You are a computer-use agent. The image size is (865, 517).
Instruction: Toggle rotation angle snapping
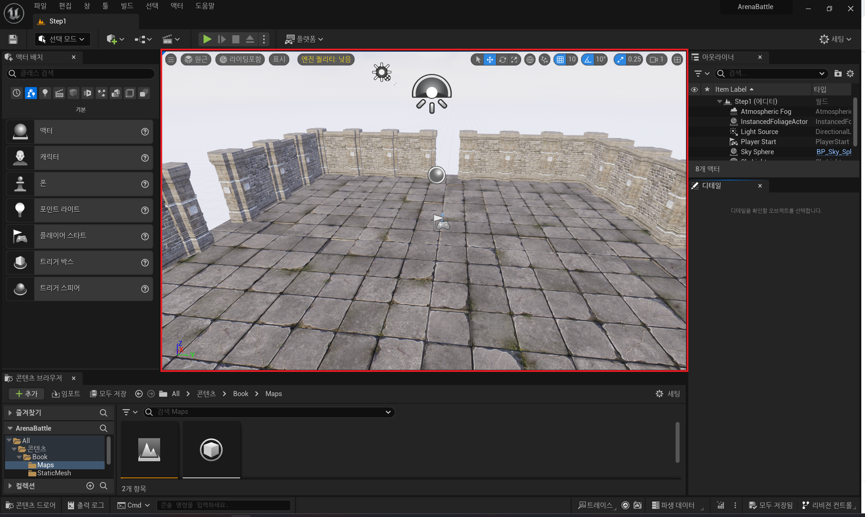coord(588,59)
